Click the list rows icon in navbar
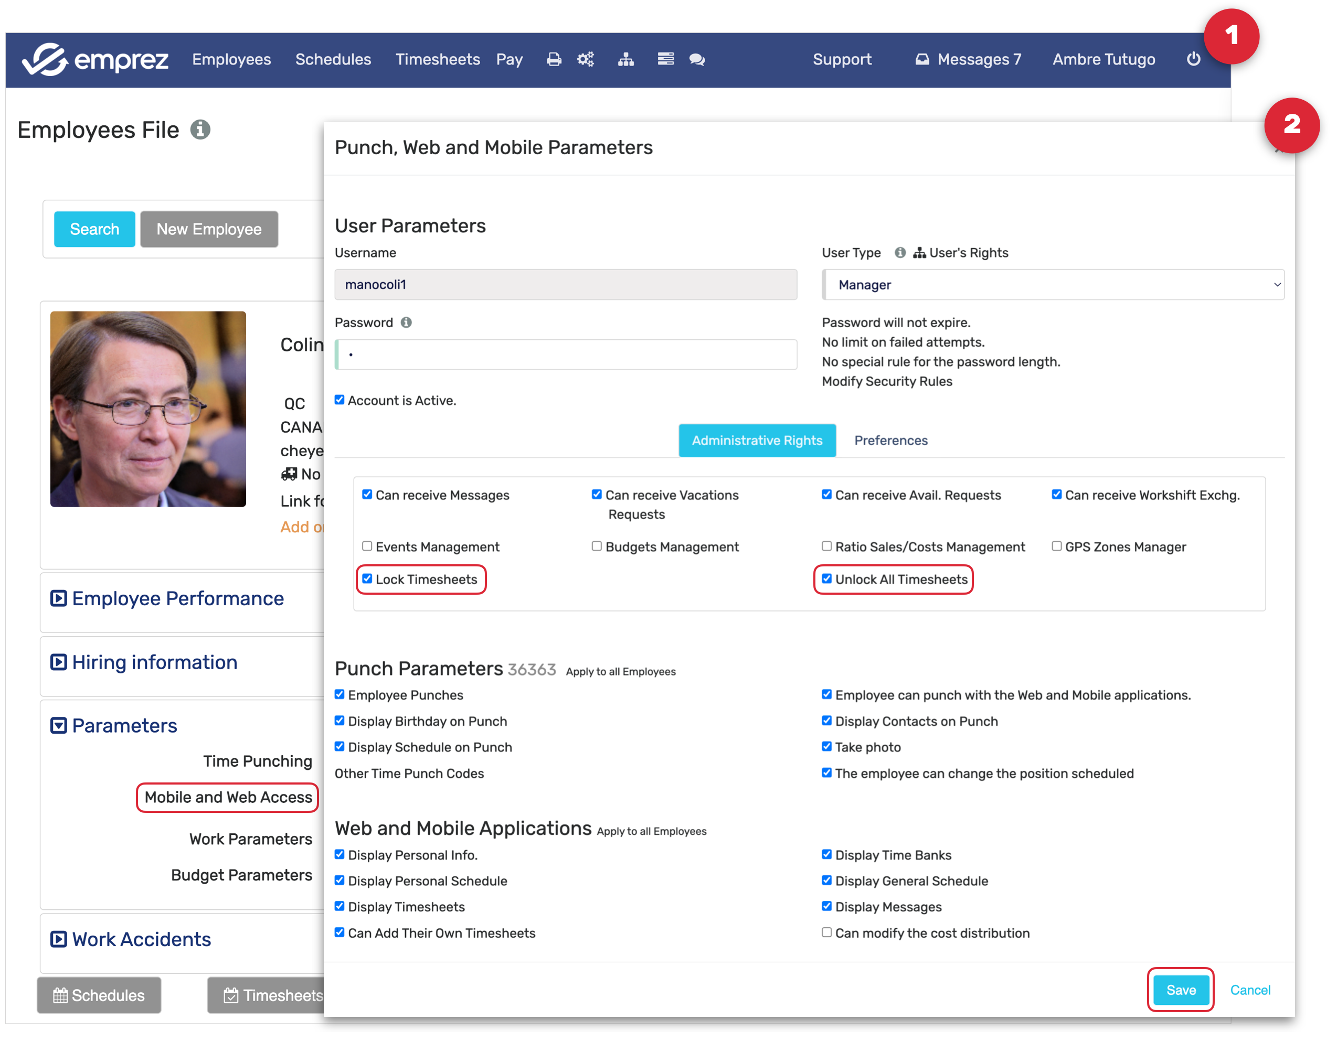This screenshot has width=1337, height=1052. tap(665, 59)
